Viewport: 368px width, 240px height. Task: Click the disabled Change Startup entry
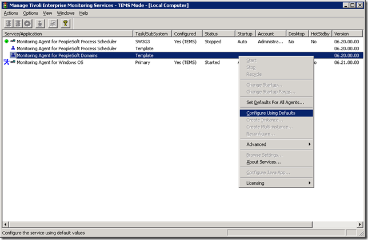[277, 85]
